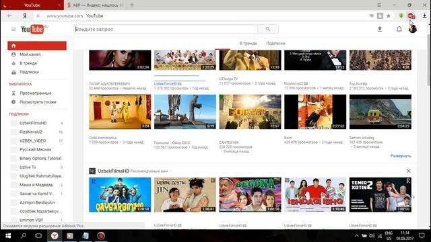Open taskbar search magnifier

24,236
